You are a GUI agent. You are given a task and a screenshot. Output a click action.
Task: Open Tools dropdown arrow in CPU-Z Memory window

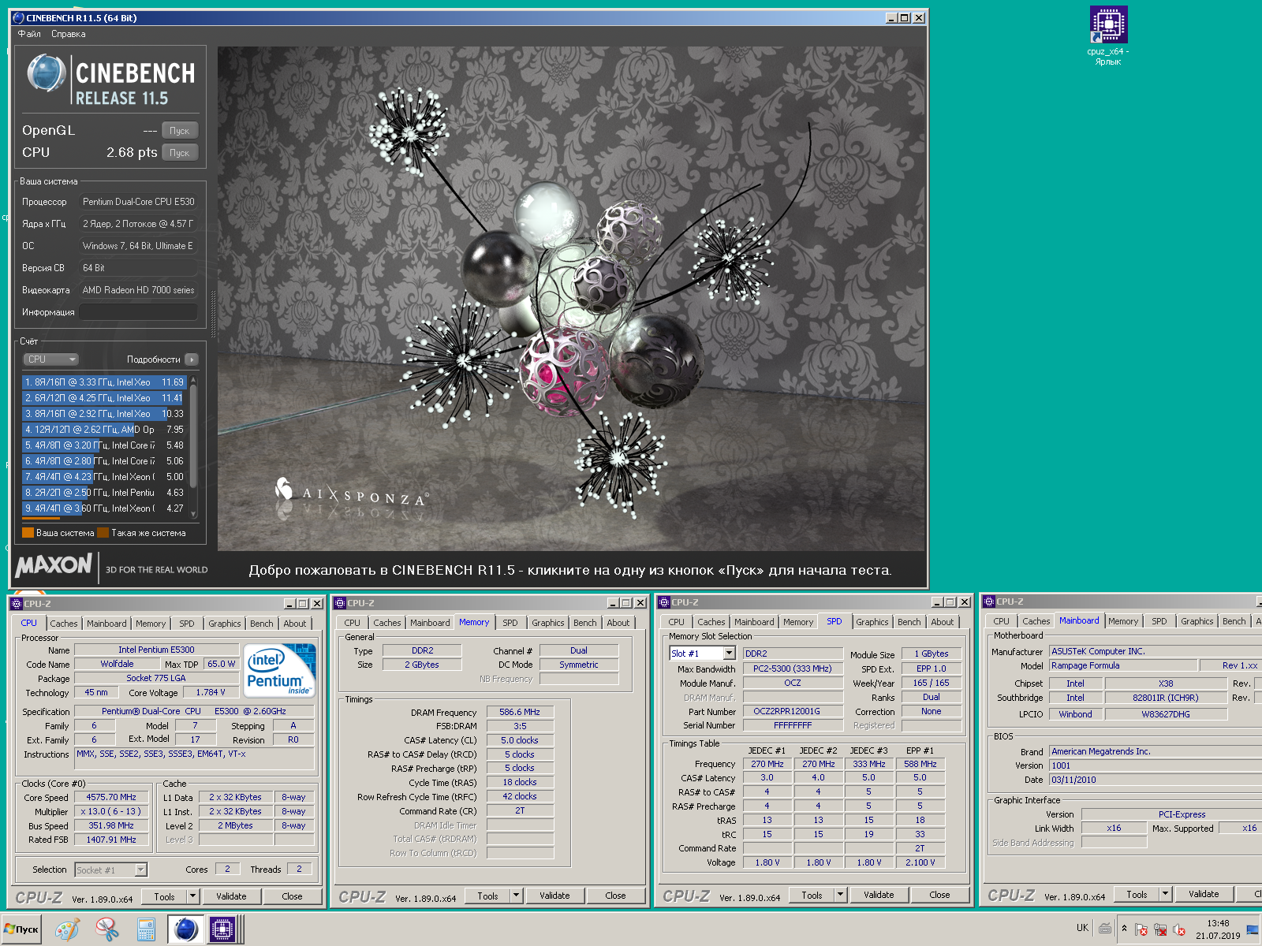[516, 896]
